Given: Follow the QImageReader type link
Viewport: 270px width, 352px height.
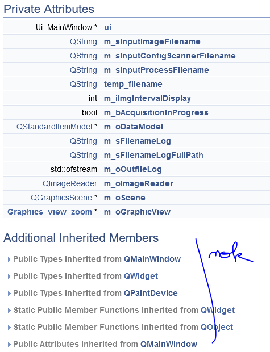Looking at the screenshot, I should click(x=70, y=183).
